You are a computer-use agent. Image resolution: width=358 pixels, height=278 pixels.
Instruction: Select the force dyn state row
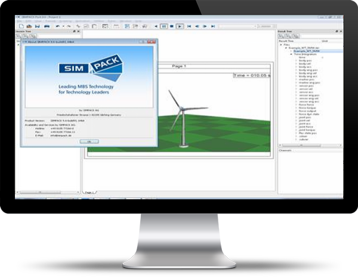309,114
